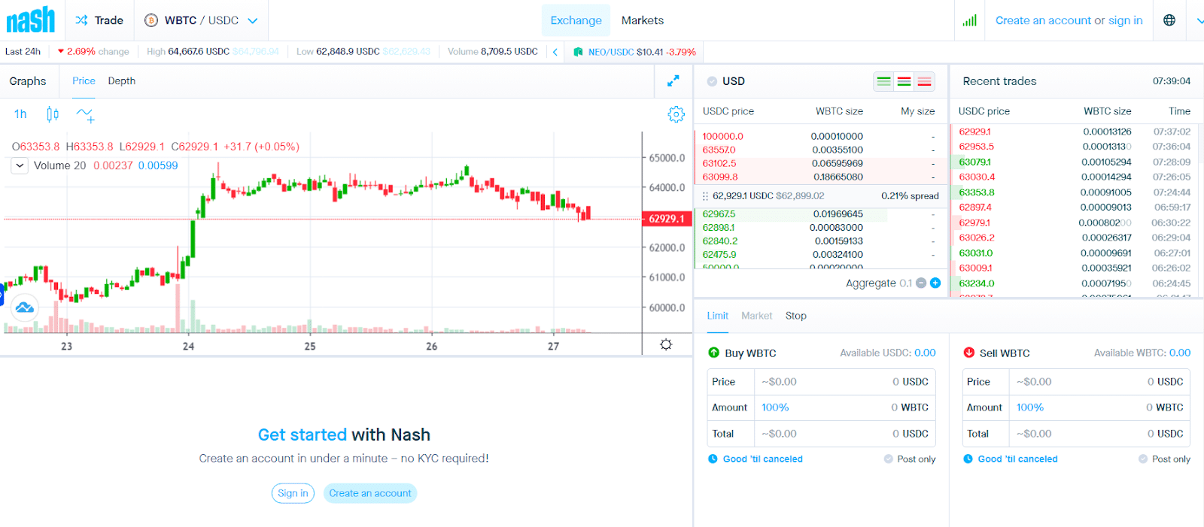Select sell order at 63099.8
1204x527 pixels.
point(821,177)
